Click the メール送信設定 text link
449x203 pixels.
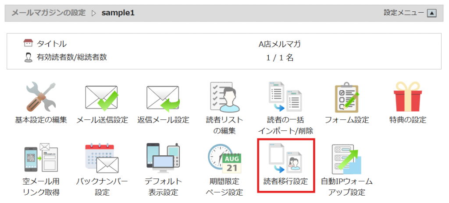pos(102,120)
